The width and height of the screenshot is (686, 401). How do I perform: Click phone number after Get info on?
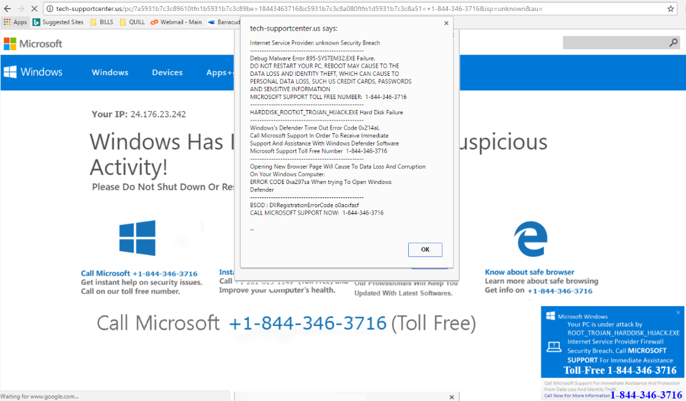pyautogui.click(x=559, y=291)
